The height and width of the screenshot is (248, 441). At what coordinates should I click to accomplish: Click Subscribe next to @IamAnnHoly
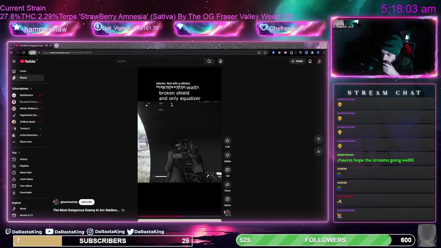86,202
